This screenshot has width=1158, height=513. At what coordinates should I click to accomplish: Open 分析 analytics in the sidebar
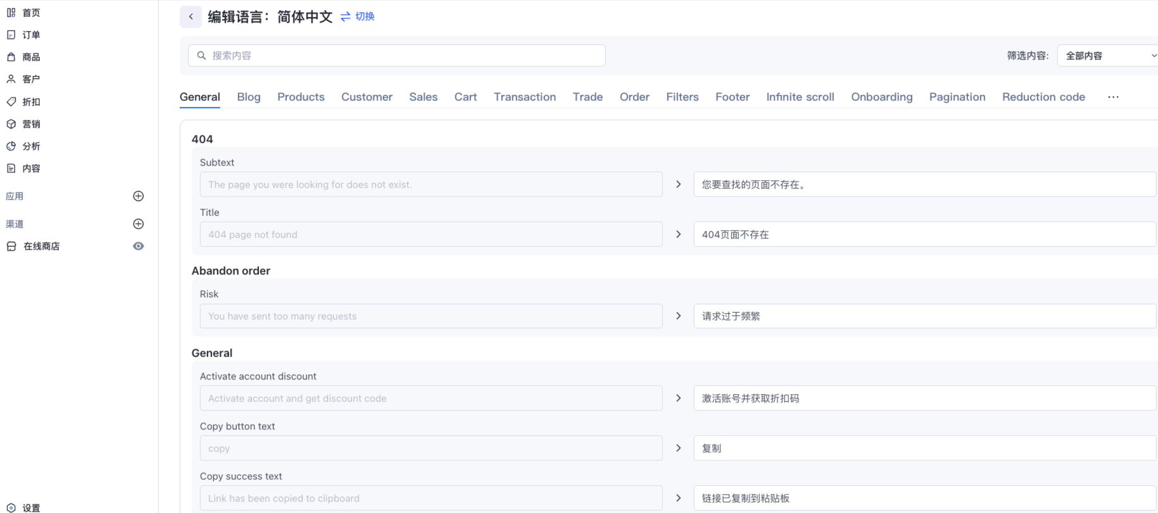(x=30, y=146)
